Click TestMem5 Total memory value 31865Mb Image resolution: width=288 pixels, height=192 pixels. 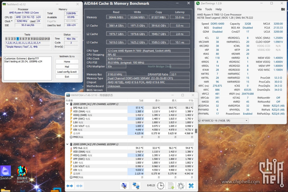(71, 13)
